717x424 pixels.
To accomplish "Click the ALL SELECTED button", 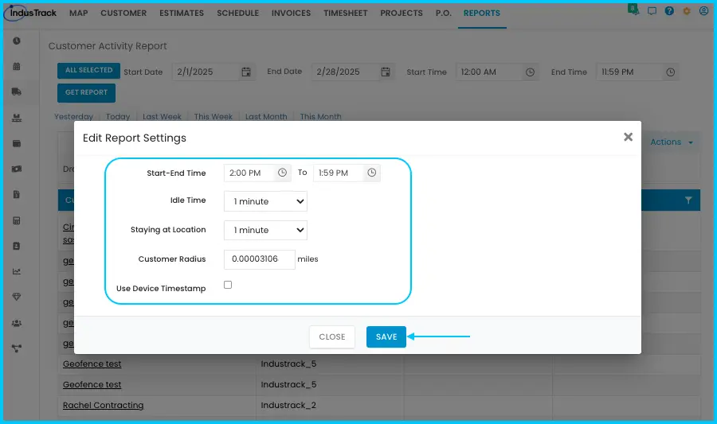I will 88,70.
